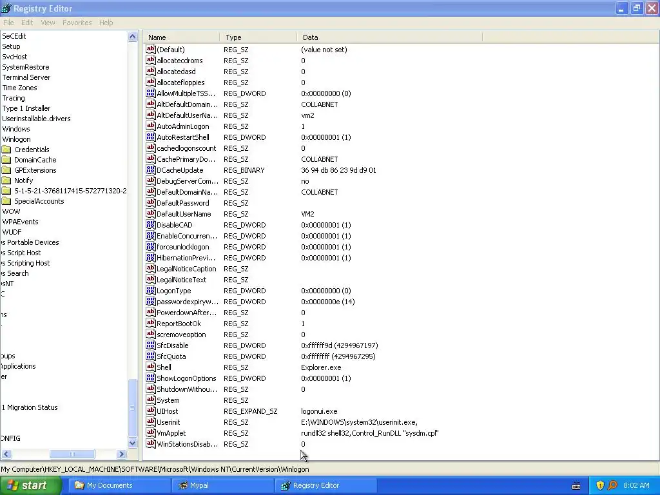
Task: Select the Tracing tree key
Action: [14, 98]
